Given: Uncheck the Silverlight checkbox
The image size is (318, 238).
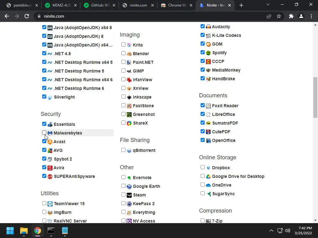Looking at the screenshot, I should coord(44,97).
